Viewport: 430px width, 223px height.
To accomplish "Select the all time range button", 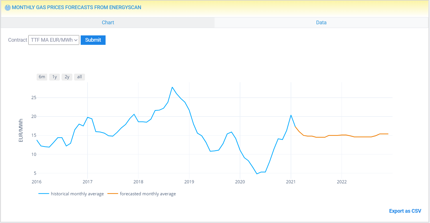I will click(79, 77).
